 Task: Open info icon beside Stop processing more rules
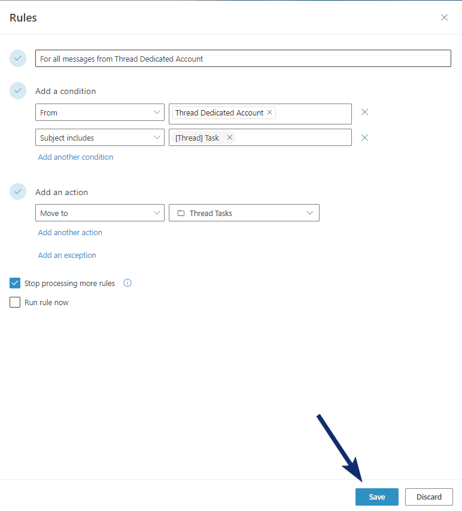pos(127,283)
